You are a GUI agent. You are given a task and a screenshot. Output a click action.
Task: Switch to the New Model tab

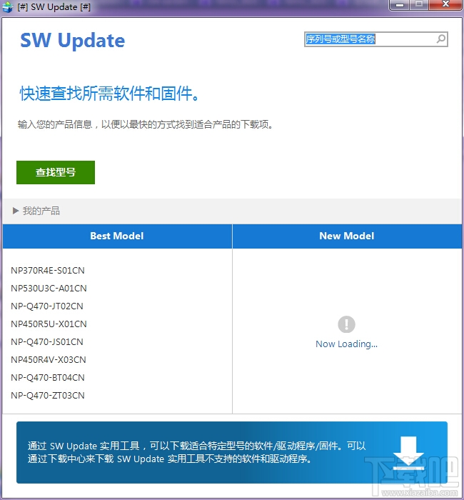click(x=347, y=236)
